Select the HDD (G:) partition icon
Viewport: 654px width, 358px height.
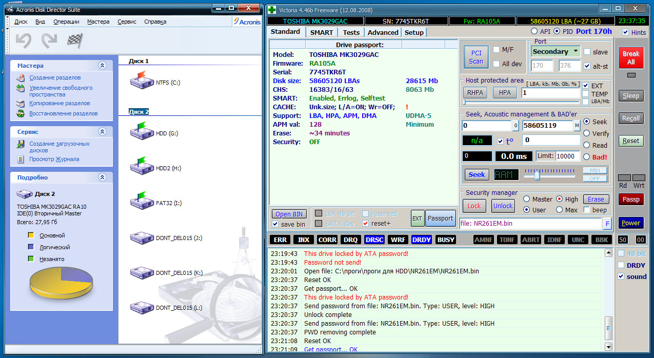[x=142, y=132]
